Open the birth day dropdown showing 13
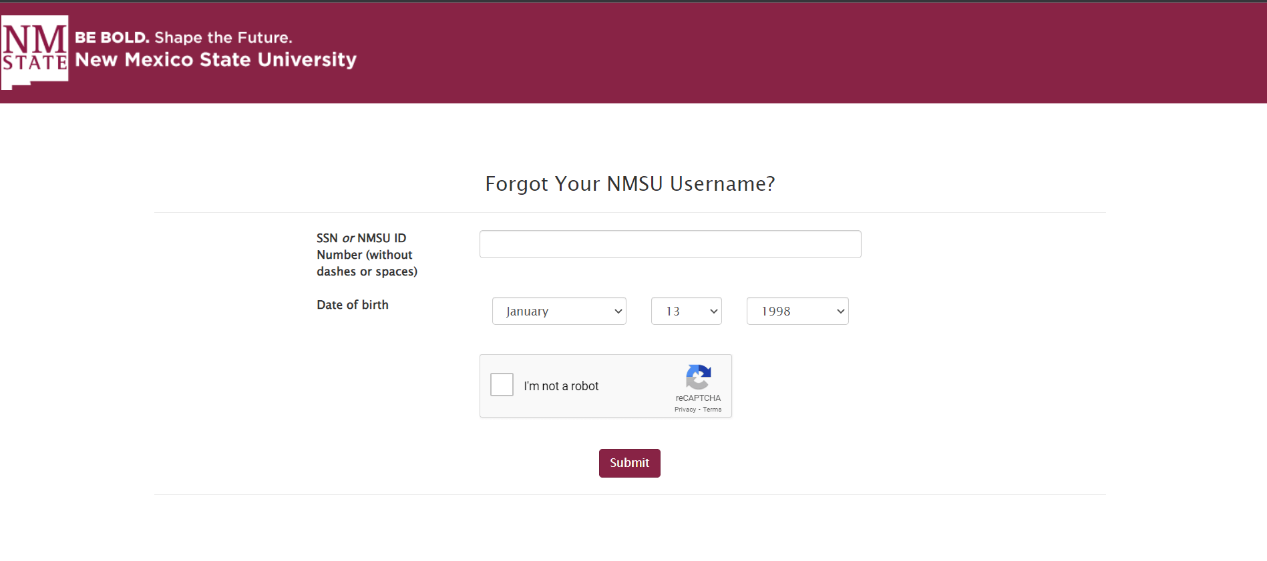Image resolution: width=1267 pixels, height=561 pixels. (686, 311)
